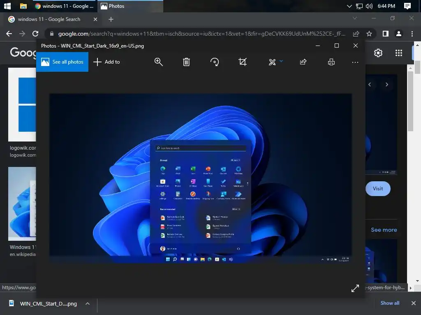Expand download item options chevron
421x315 pixels.
tap(88, 304)
